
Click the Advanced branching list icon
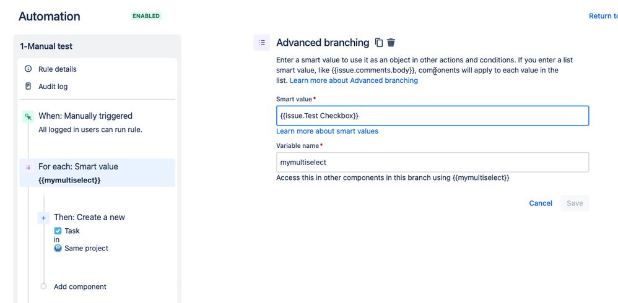tap(262, 43)
